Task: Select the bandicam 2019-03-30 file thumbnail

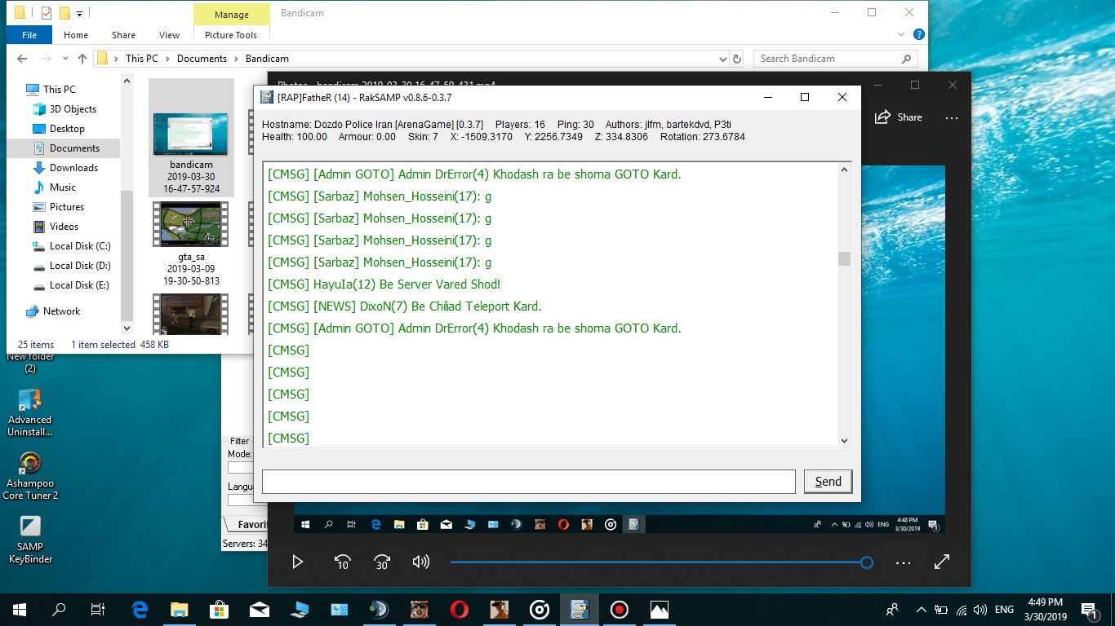Action: (191, 134)
